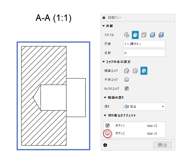Select the visible edges style icon
The height and width of the screenshot is (166, 188).
click(x=135, y=35)
